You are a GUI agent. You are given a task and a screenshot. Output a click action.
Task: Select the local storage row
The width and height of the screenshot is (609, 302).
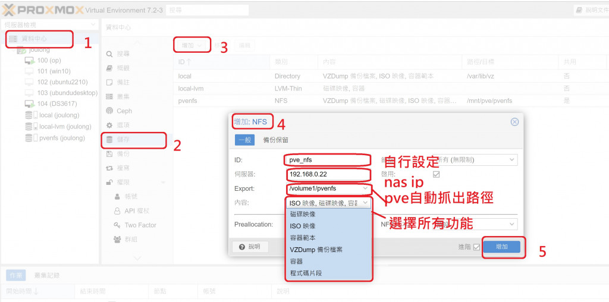pyautogui.click(x=390, y=77)
